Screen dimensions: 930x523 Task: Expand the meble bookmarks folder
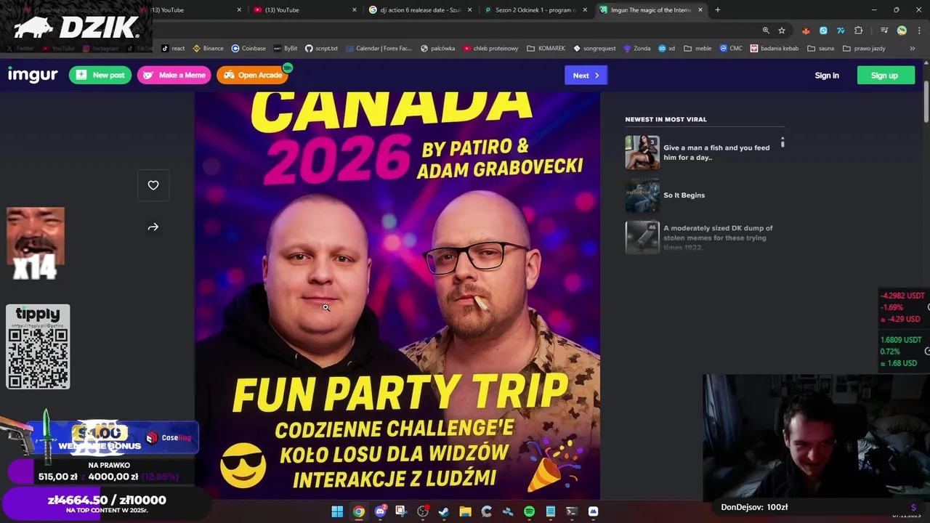pyautogui.click(x=697, y=49)
